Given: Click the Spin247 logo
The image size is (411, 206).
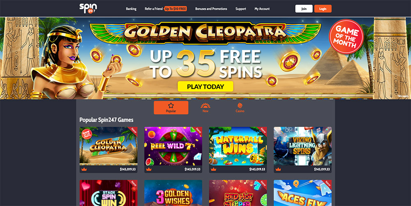Looking at the screenshot, I should pyautogui.click(x=88, y=8).
